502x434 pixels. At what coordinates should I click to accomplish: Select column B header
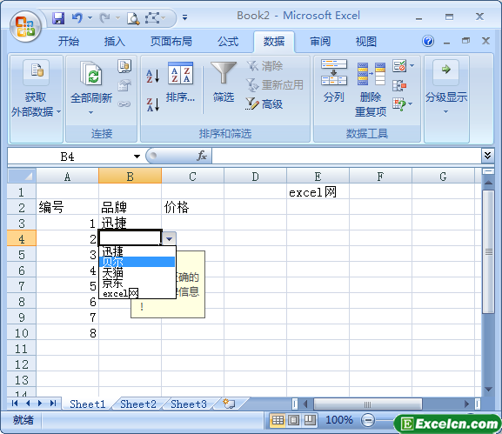pyautogui.click(x=130, y=176)
